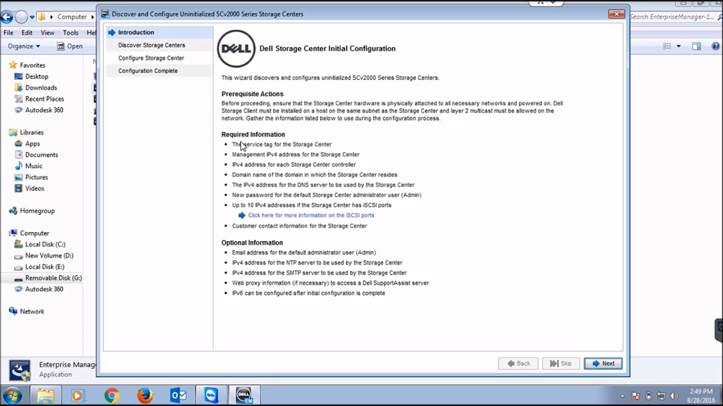This screenshot has width=723, height=406.
Task: Select Removable Disk G: in the sidebar
Action: pos(53,278)
